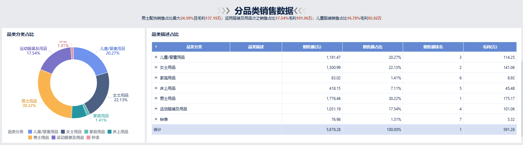Sort by 销售额占比 column header
523x145 pixels.
pyautogui.click(x=373, y=47)
